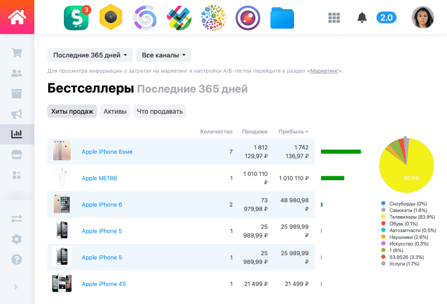Open Apple iPhone 6 product link
This screenshot has height=304, width=447.
102,205
